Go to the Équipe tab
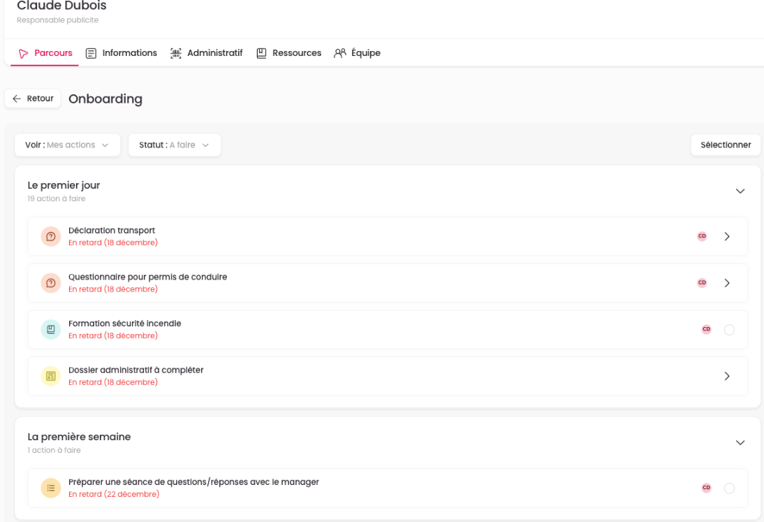 tap(357, 53)
